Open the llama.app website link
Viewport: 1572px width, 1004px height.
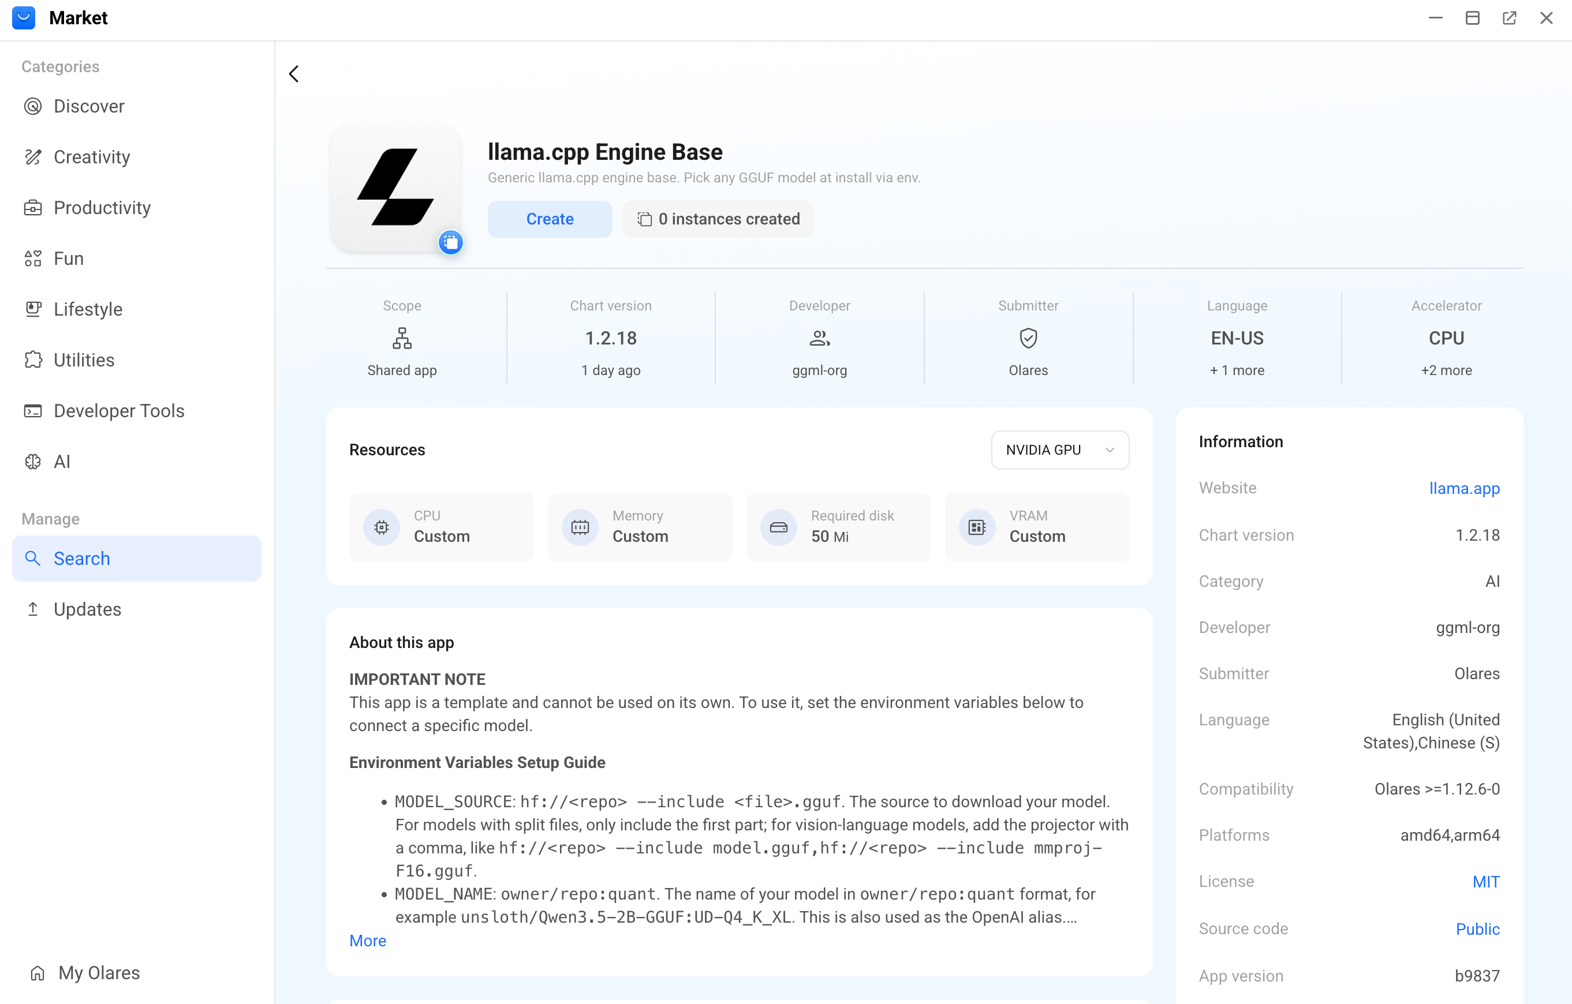(x=1464, y=488)
